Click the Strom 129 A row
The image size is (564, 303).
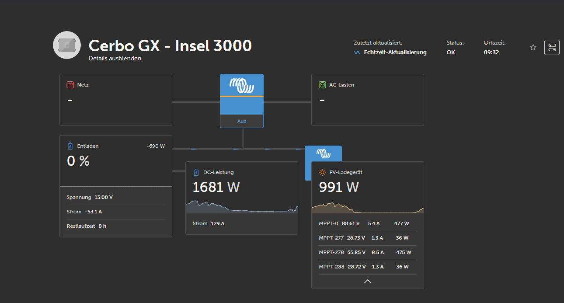tap(242, 223)
